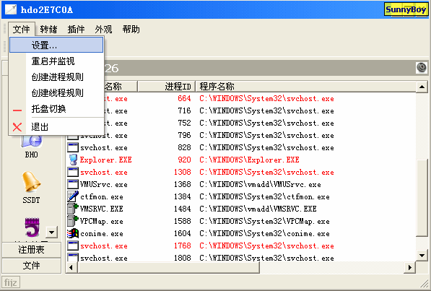Open the 文件 menu in menu bar
Viewport: 431px width, 291px height.
click(x=21, y=29)
